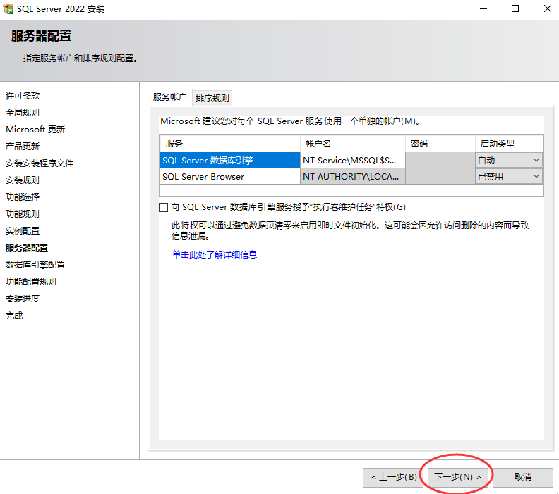Select 完成 step in sidebar
The image size is (559, 494).
pos(14,315)
